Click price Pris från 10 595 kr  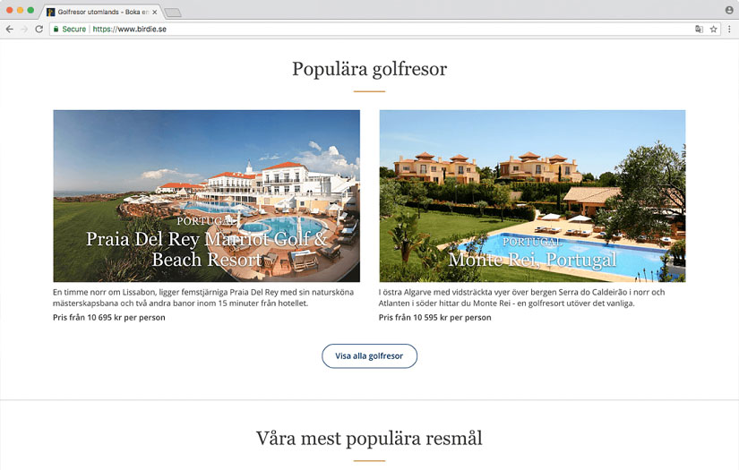tap(435, 318)
